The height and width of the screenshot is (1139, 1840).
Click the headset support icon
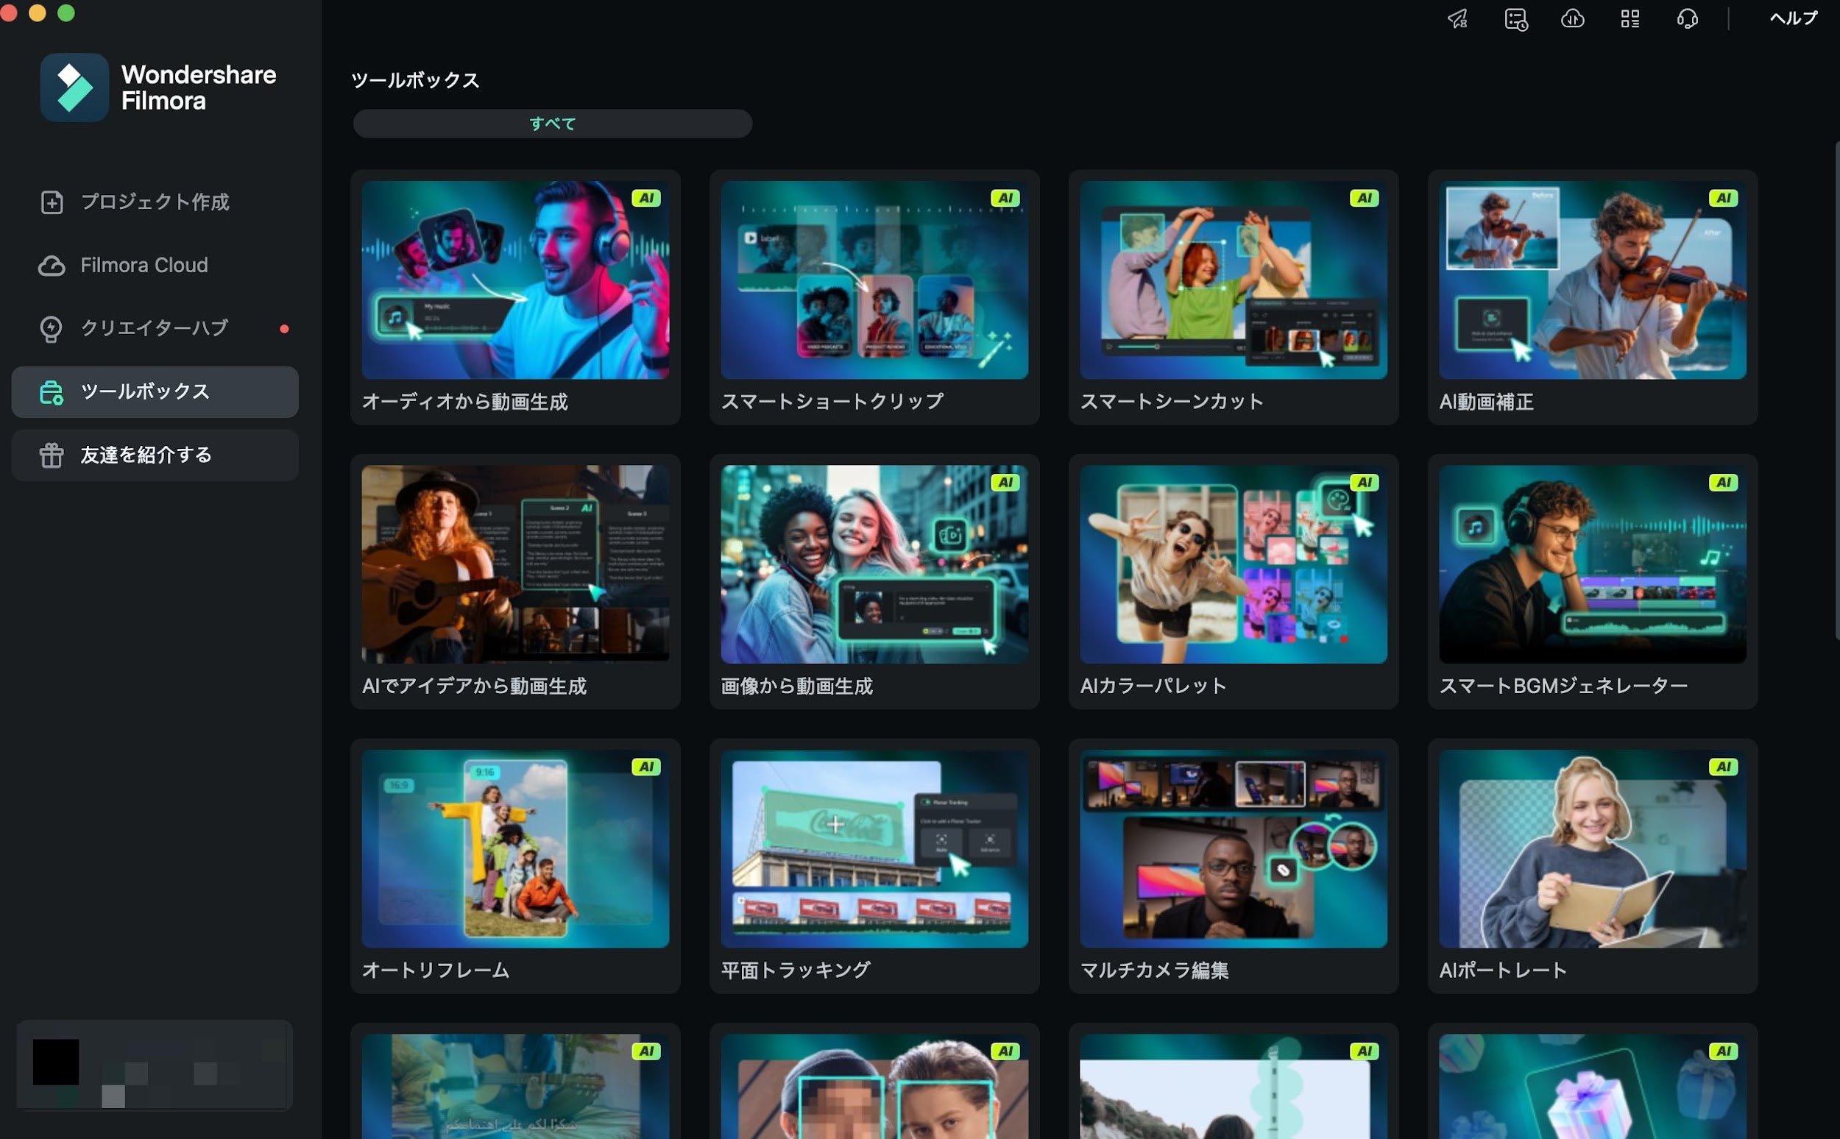tap(1687, 19)
